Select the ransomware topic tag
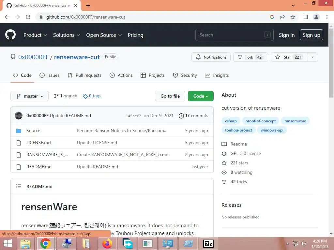This screenshot has height=250, width=334. pos(295,121)
